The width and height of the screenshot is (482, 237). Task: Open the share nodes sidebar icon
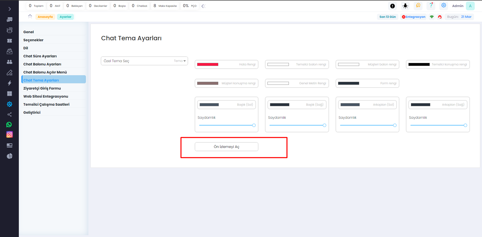point(10,115)
